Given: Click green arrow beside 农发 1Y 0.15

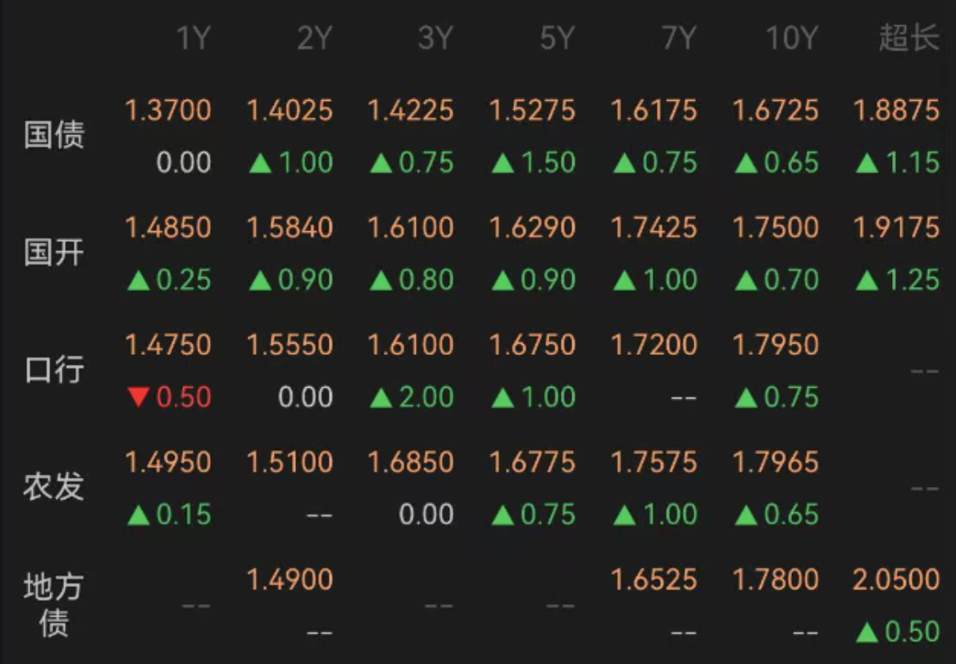Looking at the screenshot, I should pyautogui.click(x=139, y=516).
